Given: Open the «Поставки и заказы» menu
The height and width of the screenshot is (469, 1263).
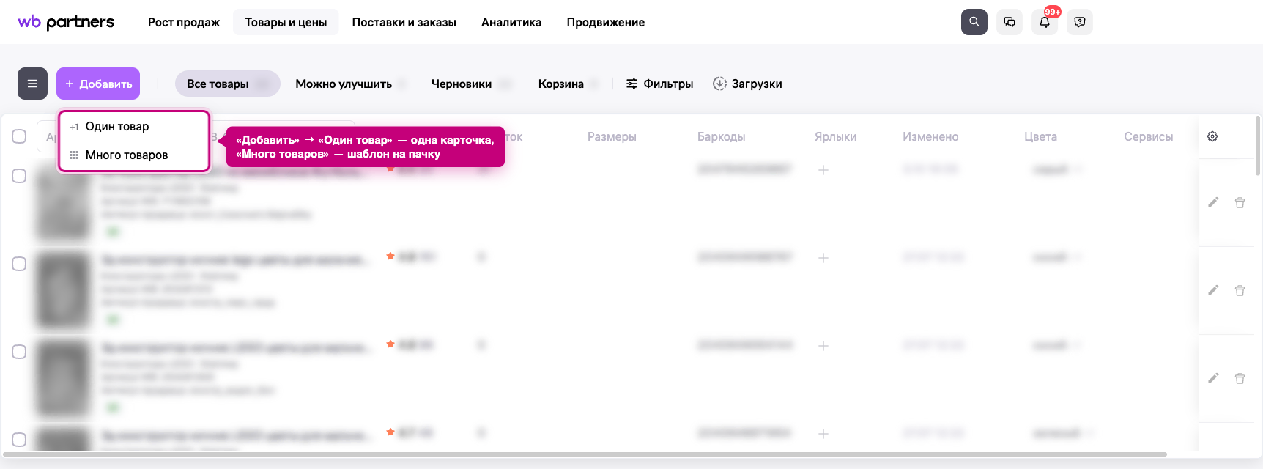Looking at the screenshot, I should click(x=404, y=22).
